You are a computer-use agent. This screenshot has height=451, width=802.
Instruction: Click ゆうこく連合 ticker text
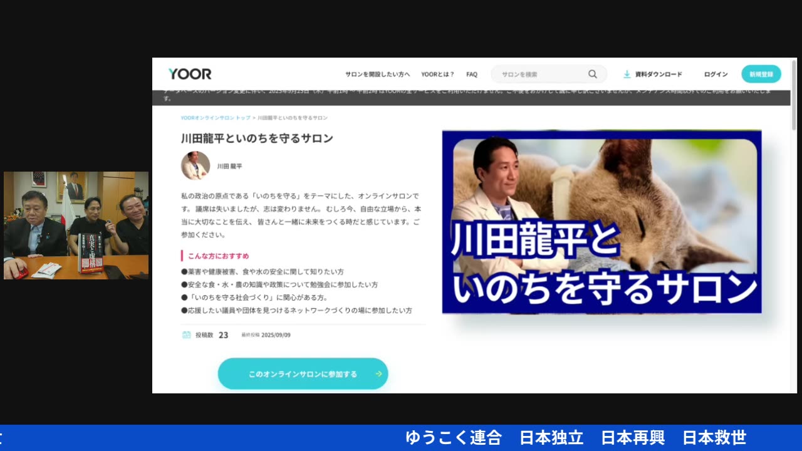(x=454, y=438)
